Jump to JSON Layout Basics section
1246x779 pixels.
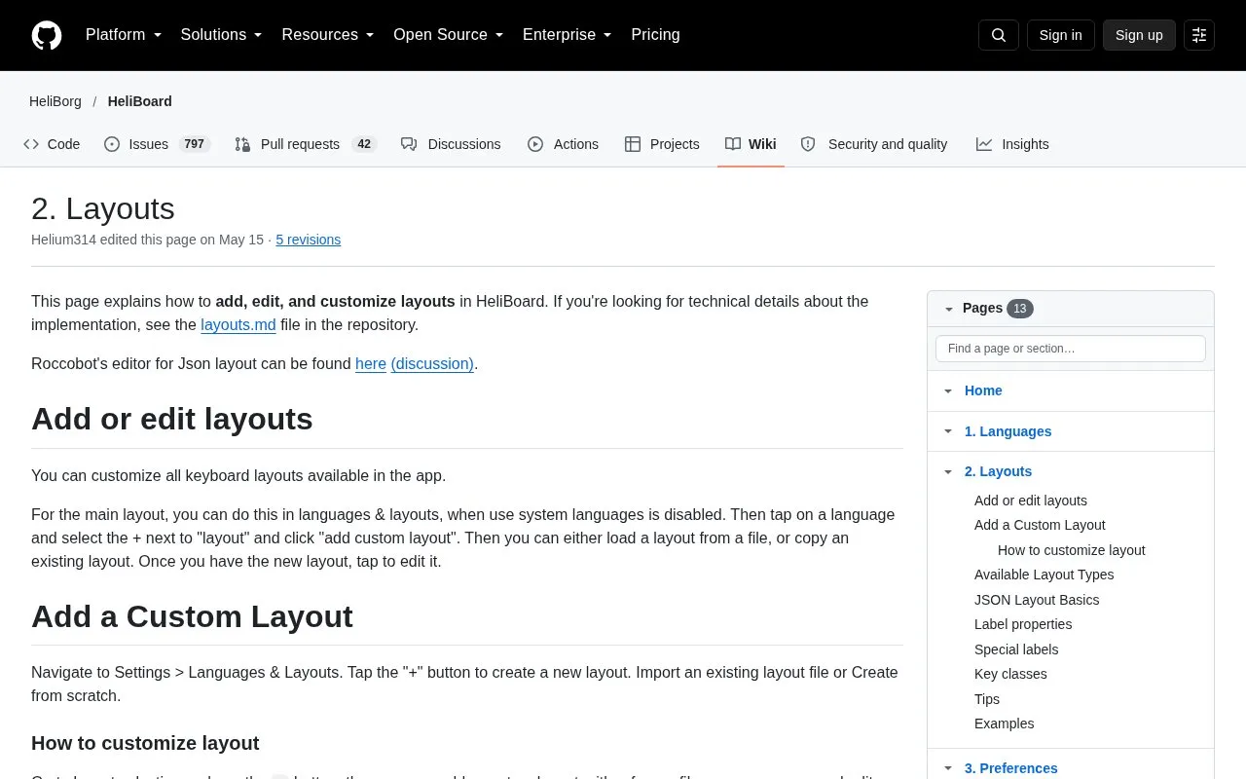[x=1037, y=600]
